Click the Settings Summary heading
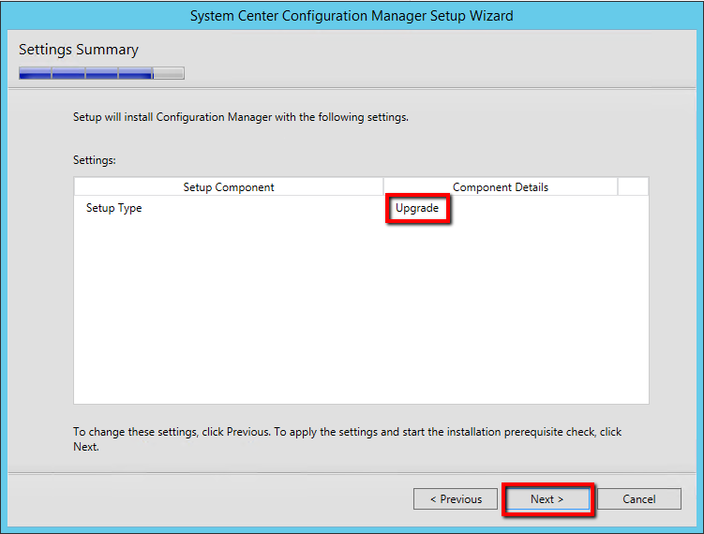 click(79, 50)
